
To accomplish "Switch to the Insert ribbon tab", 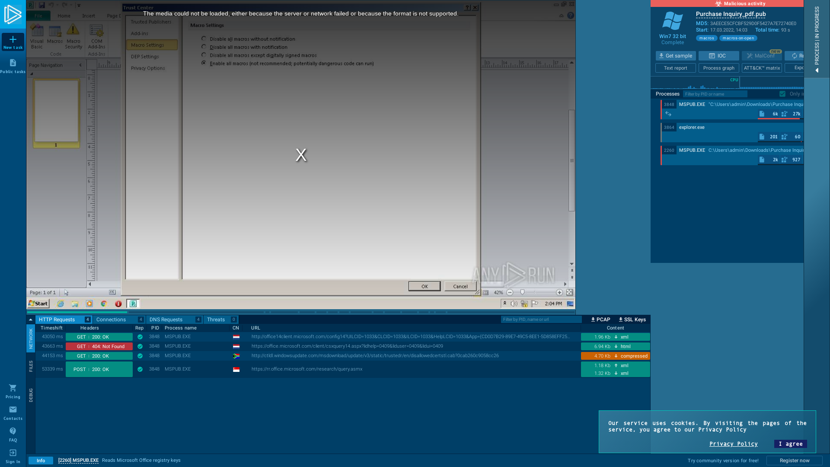I will coord(89,16).
